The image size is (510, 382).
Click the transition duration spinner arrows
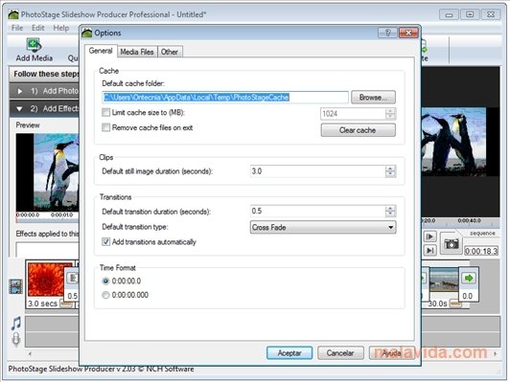tap(390, 212)
